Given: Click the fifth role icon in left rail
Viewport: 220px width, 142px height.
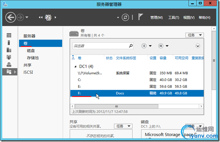Looking at the screenshot, I should pyautogui.click(x=9, y=64).
